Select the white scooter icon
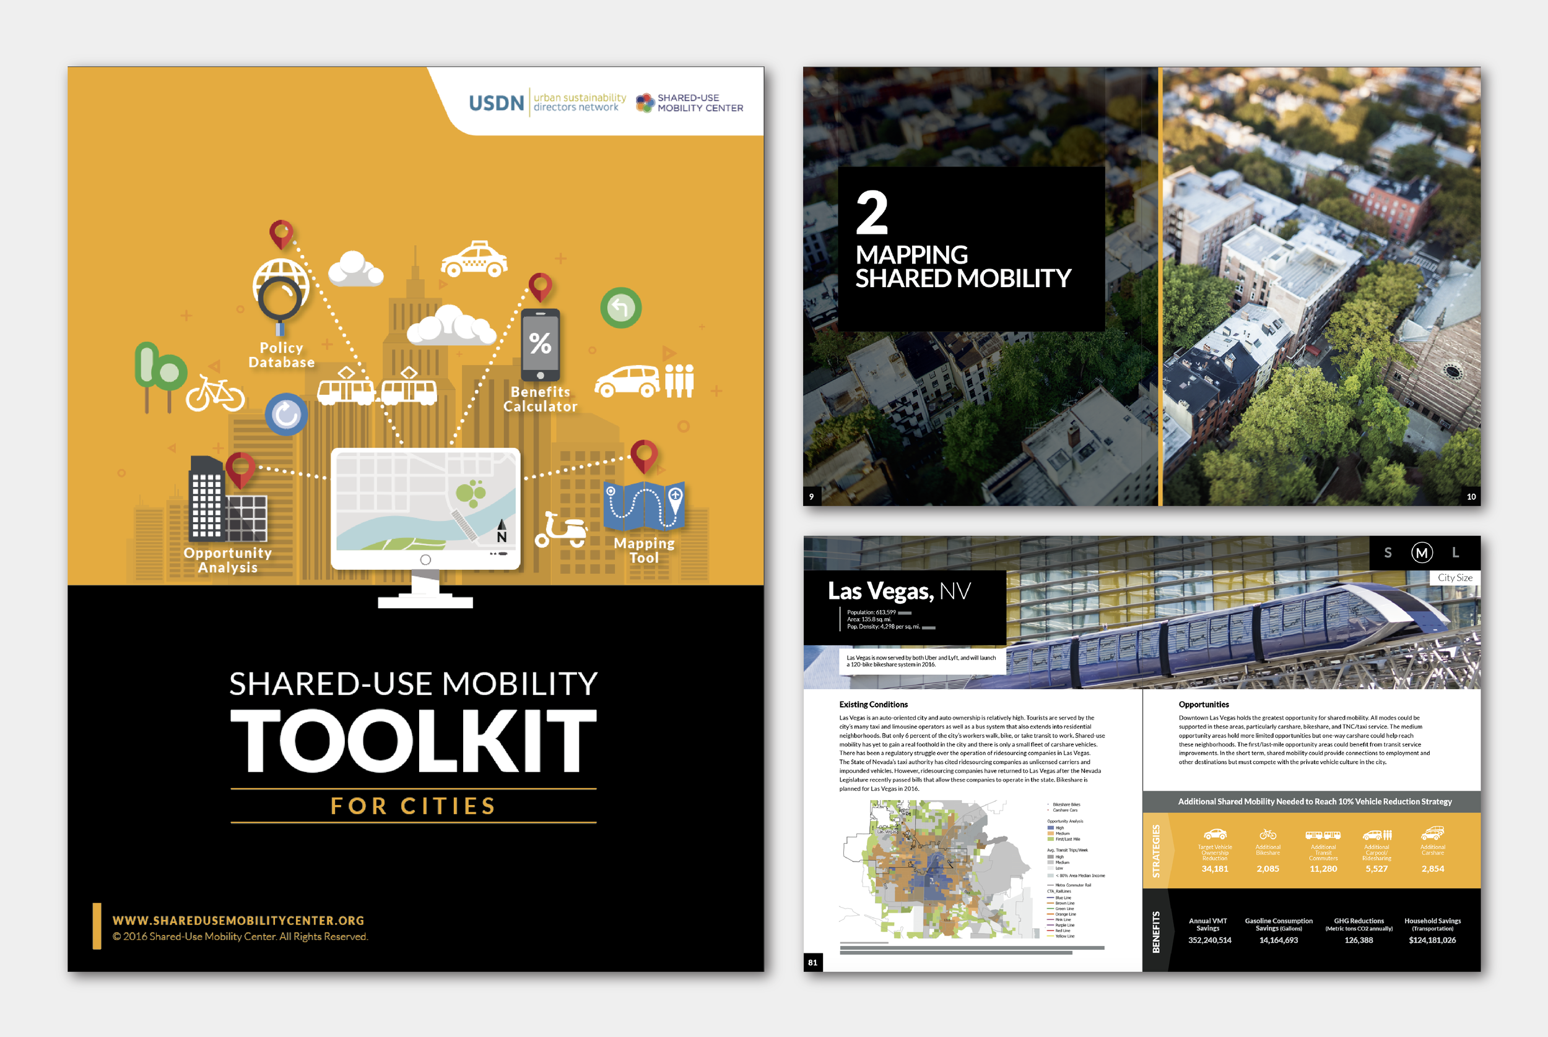Image resolution: width=1548 pixels, height=1037 pixels. (x=560, y=529)
